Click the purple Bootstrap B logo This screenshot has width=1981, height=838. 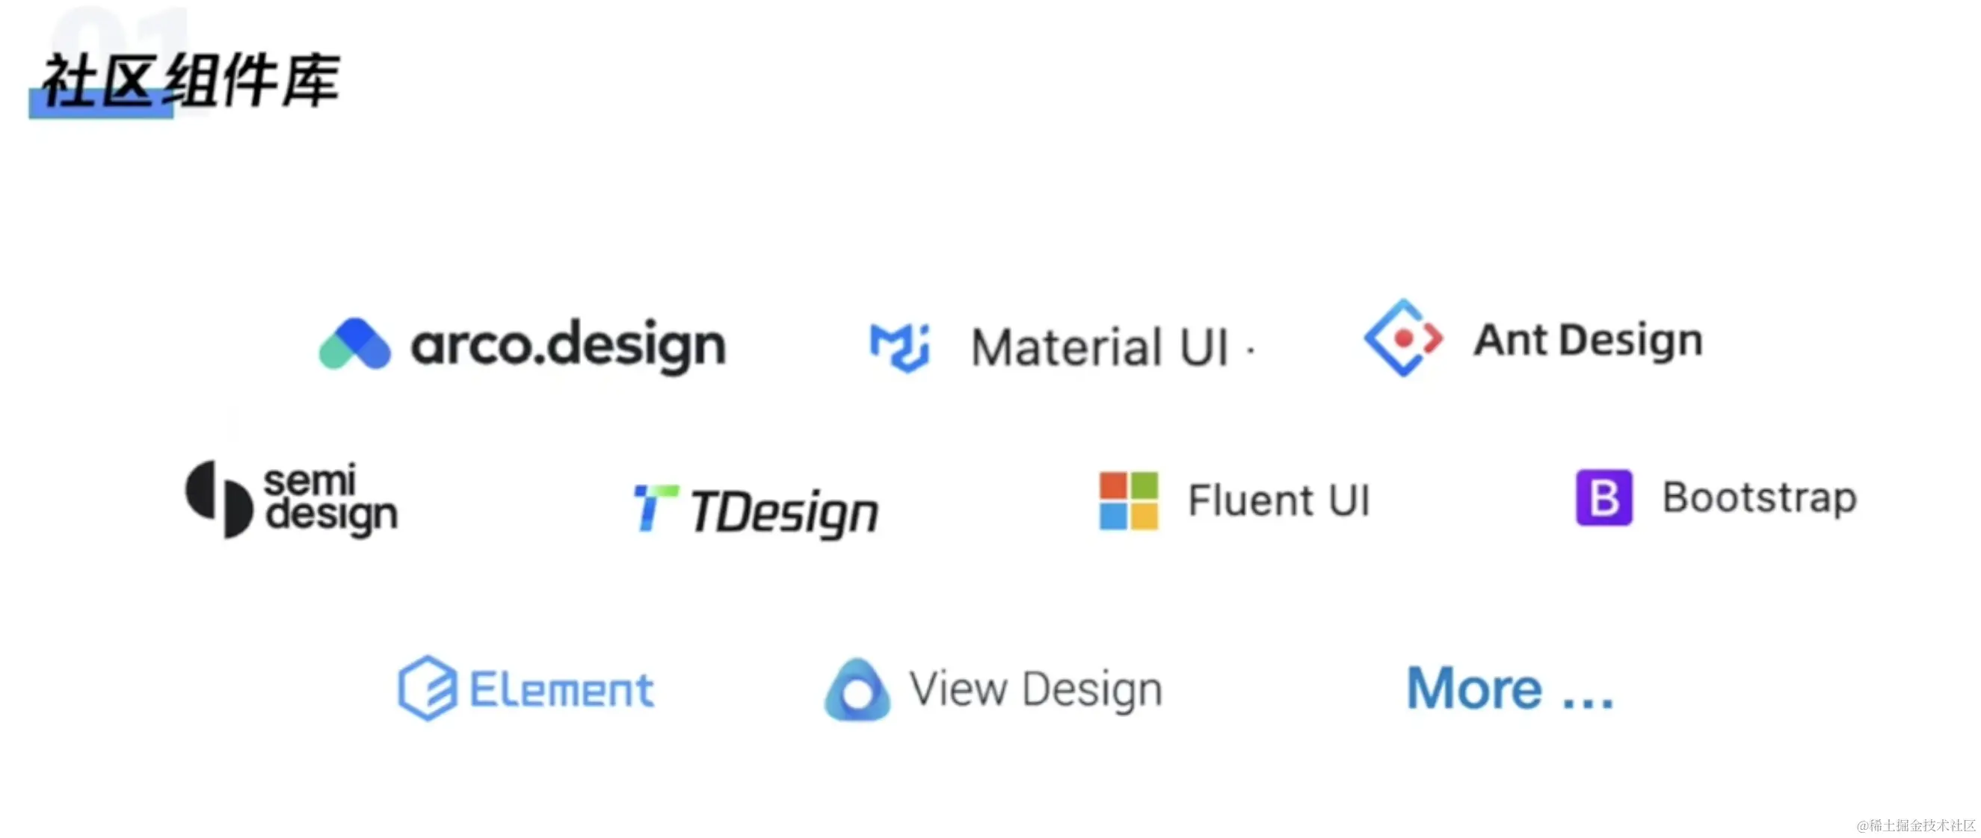1603,497
